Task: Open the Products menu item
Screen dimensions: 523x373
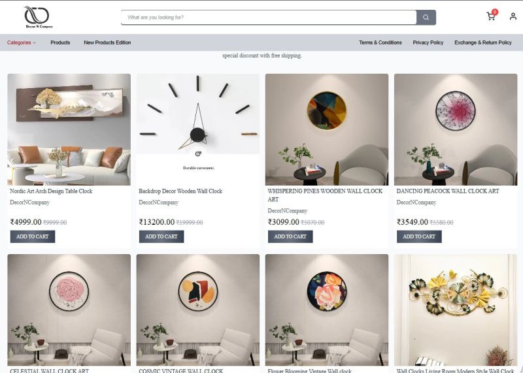Action: coord(60,42)
